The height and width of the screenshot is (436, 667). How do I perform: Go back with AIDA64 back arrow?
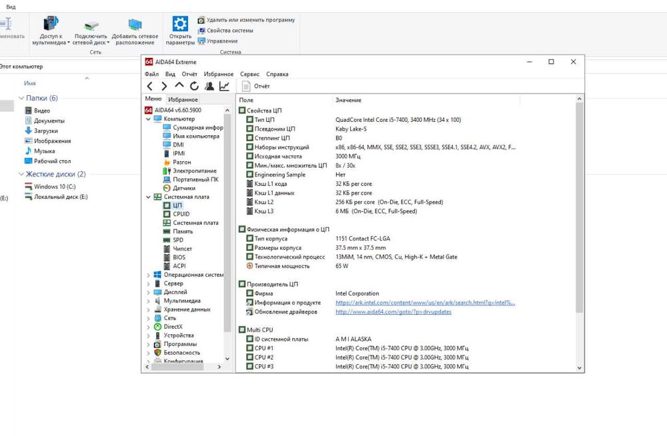click(x=149, y=86)
